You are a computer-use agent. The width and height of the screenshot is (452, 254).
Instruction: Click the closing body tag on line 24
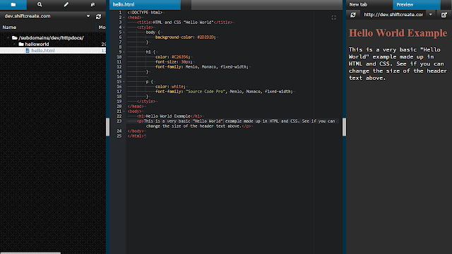click(136, 131)
